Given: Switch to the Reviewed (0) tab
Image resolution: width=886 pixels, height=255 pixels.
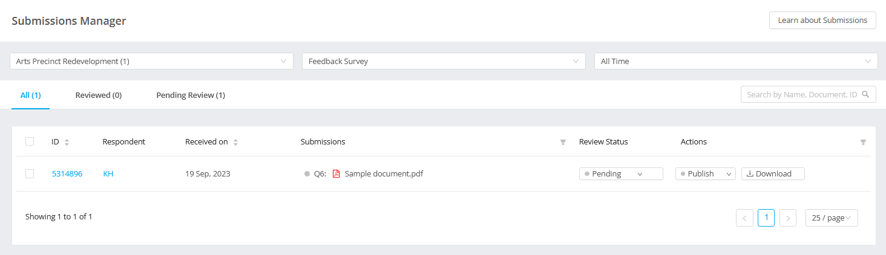Looking at the screenshot, I should click(x=99, y=95).
